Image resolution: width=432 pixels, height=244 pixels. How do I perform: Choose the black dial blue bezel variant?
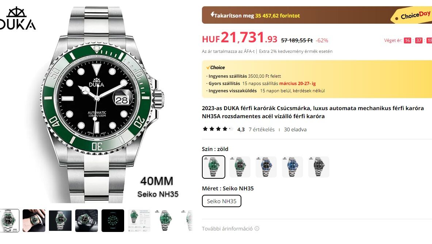[x=266, y=167]
